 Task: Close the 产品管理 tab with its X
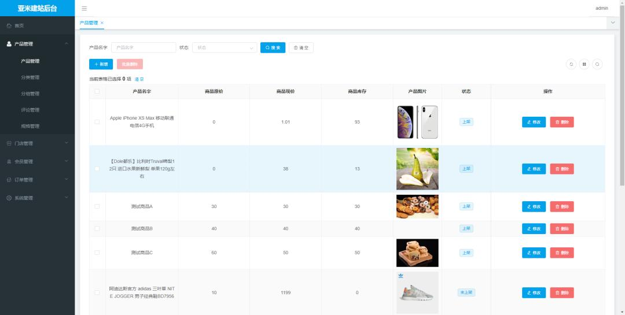(x=102, y=23)
